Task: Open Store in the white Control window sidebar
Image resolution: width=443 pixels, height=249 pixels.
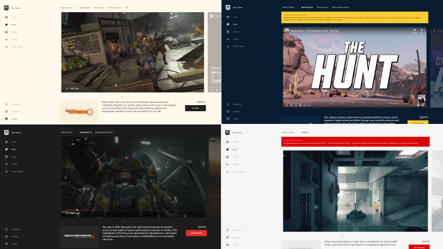Action: (x=232, y=149)
